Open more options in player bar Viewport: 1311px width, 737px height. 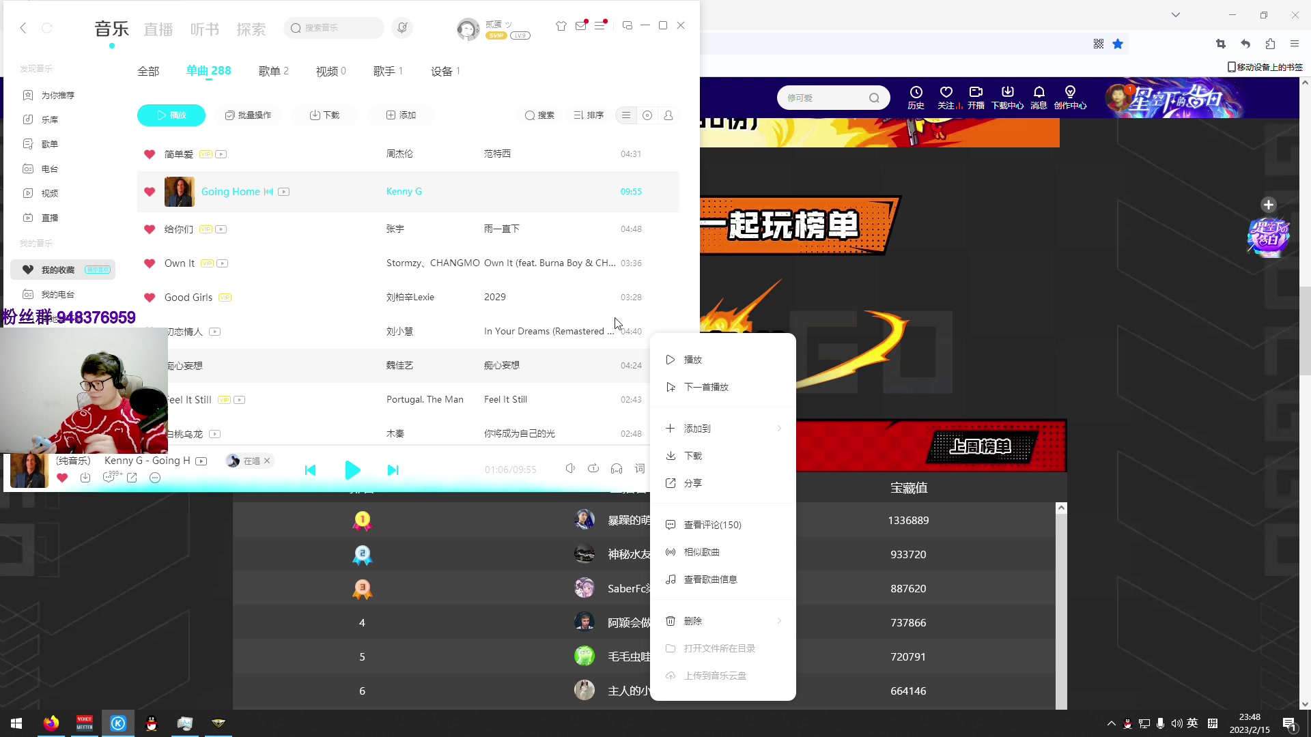click(155, 478)
